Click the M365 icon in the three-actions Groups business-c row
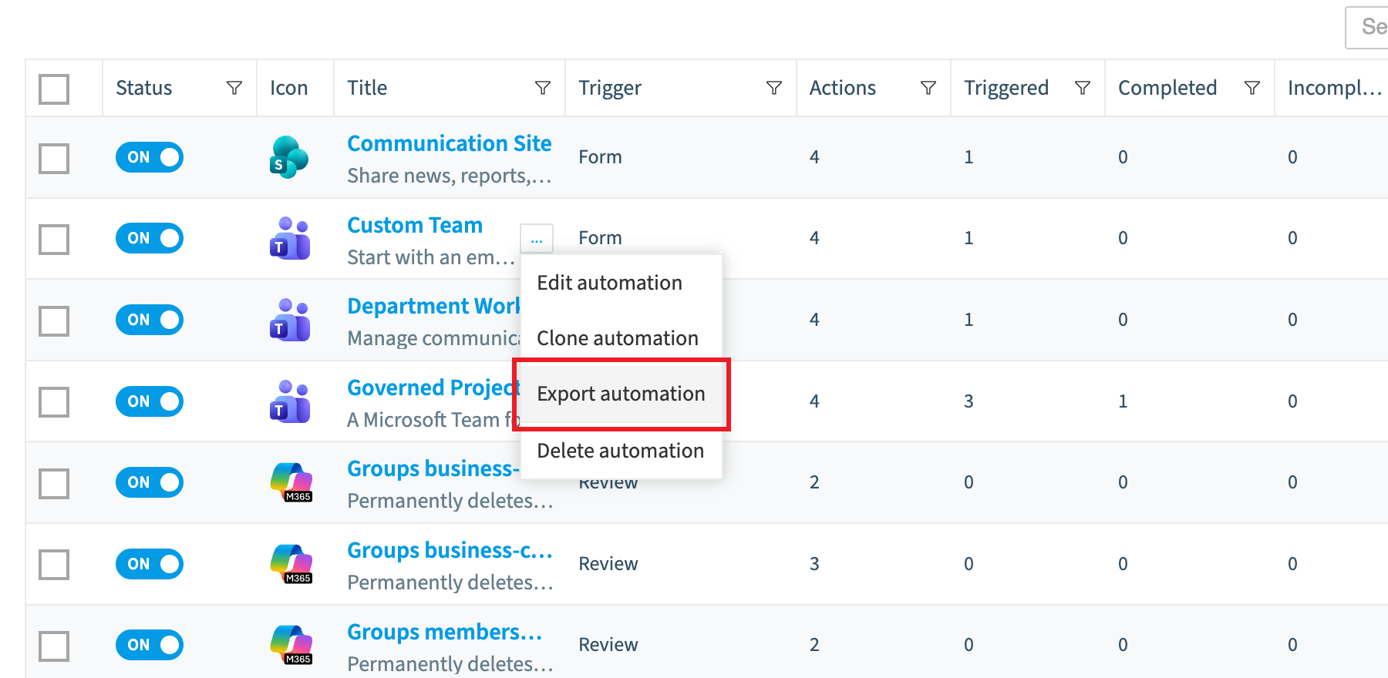The image size is (1388, 678). click(291, 564)
